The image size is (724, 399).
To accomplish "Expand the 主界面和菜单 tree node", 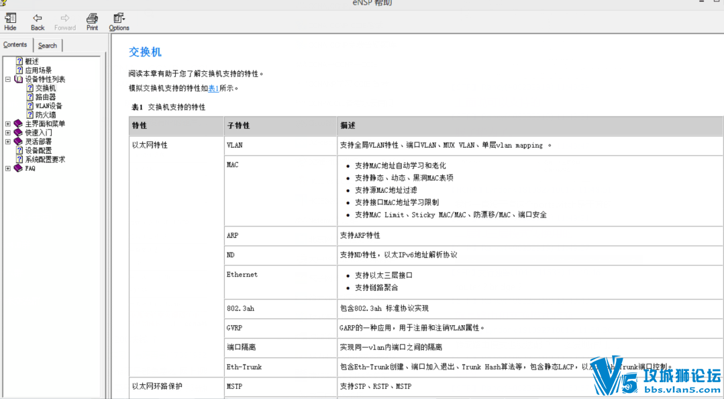I will pos(8,124).
